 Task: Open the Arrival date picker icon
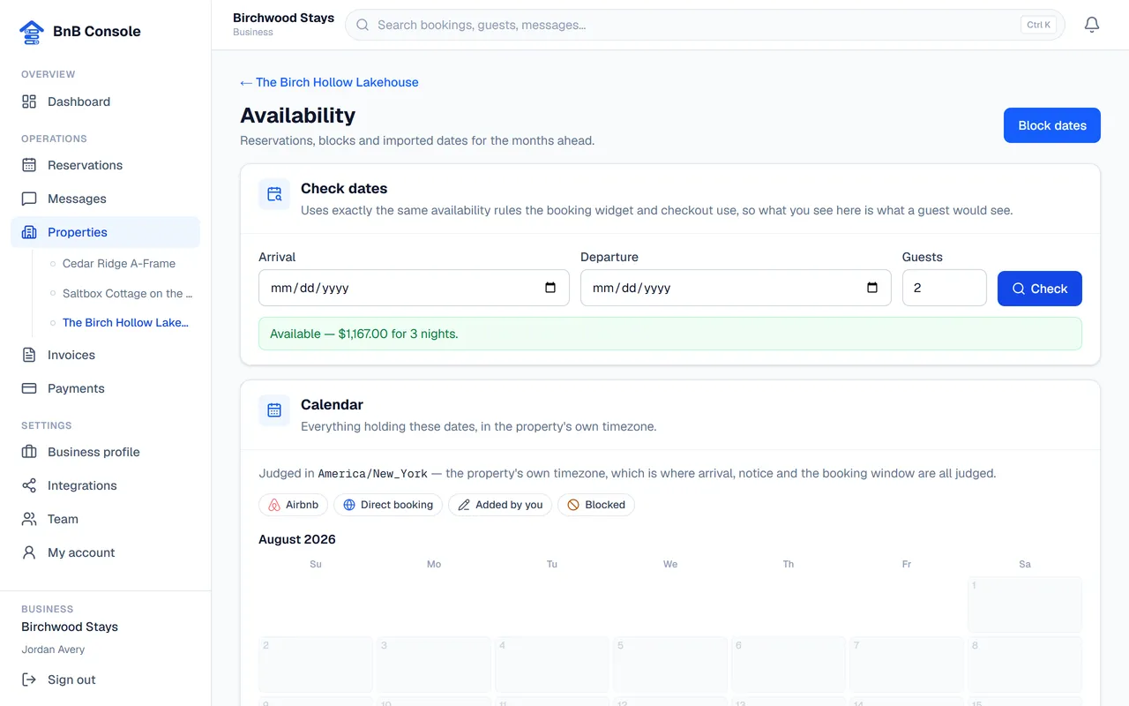550,288
